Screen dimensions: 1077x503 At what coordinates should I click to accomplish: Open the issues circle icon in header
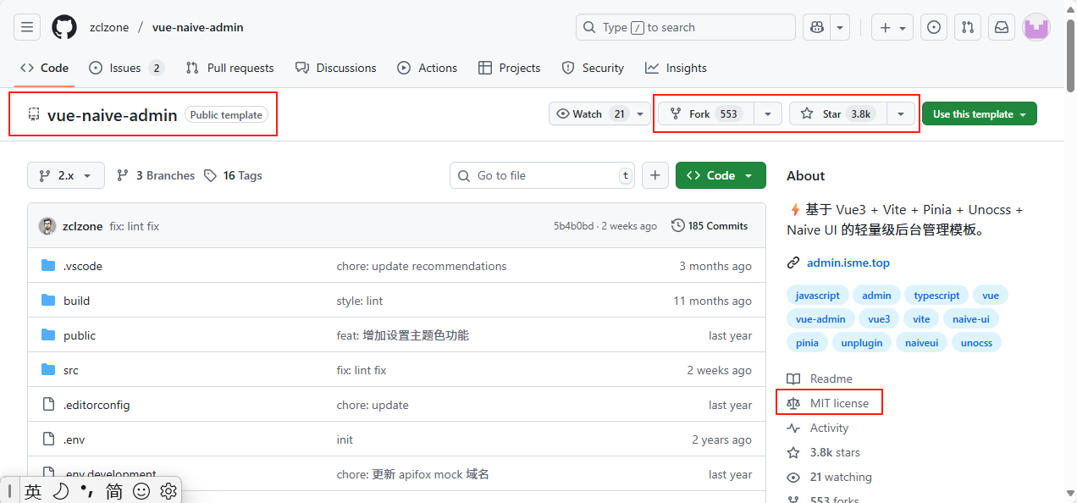[x=934, y=27]
